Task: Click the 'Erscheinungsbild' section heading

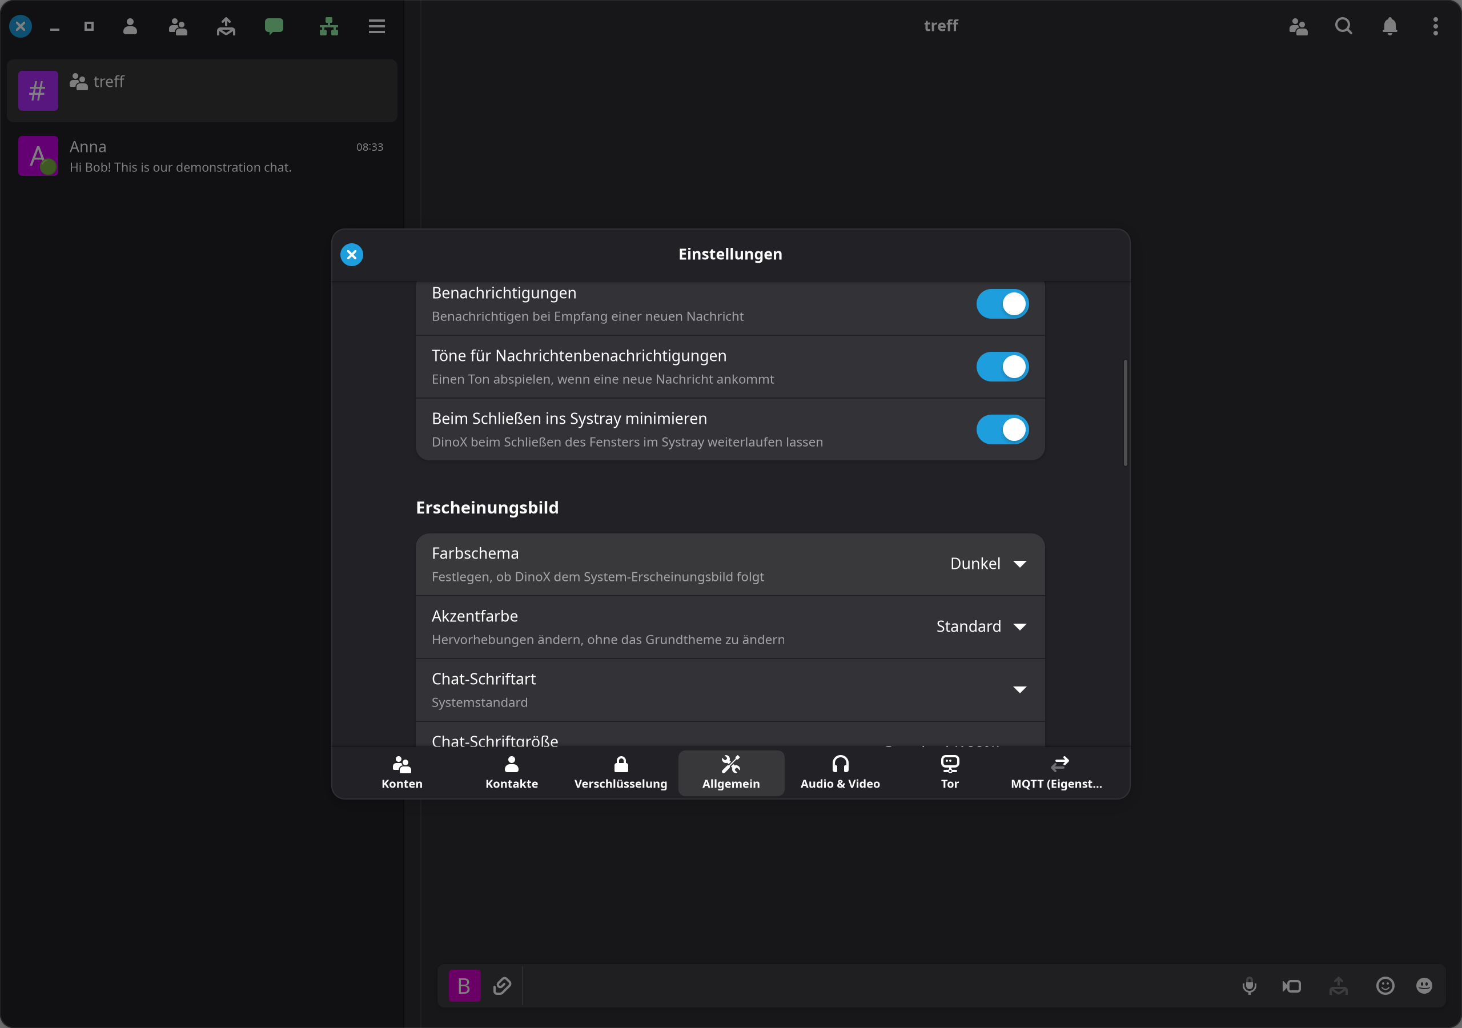Action: (x=487, y=508)
